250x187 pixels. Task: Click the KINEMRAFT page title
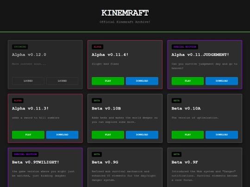click(x=125, y=13)
